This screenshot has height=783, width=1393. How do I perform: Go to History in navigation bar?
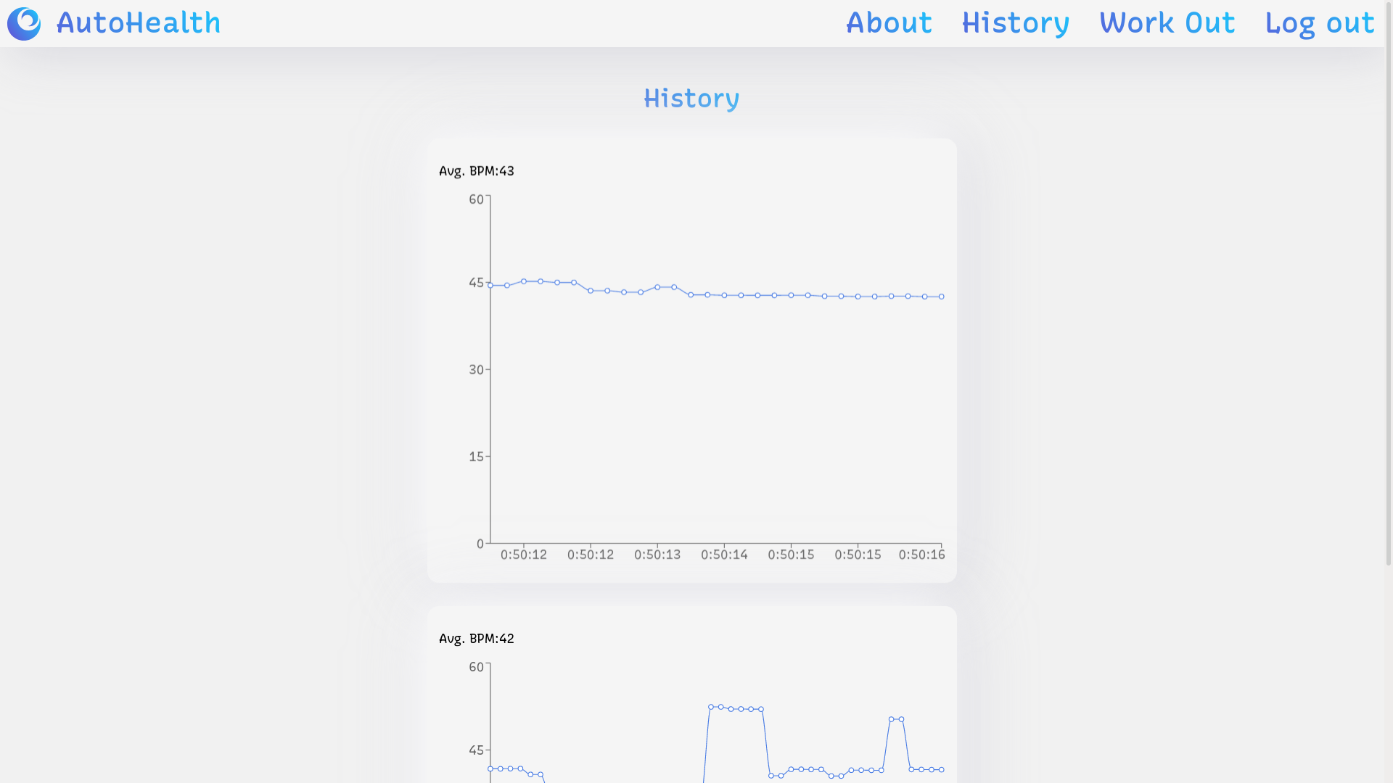(x=1015, y=23)
